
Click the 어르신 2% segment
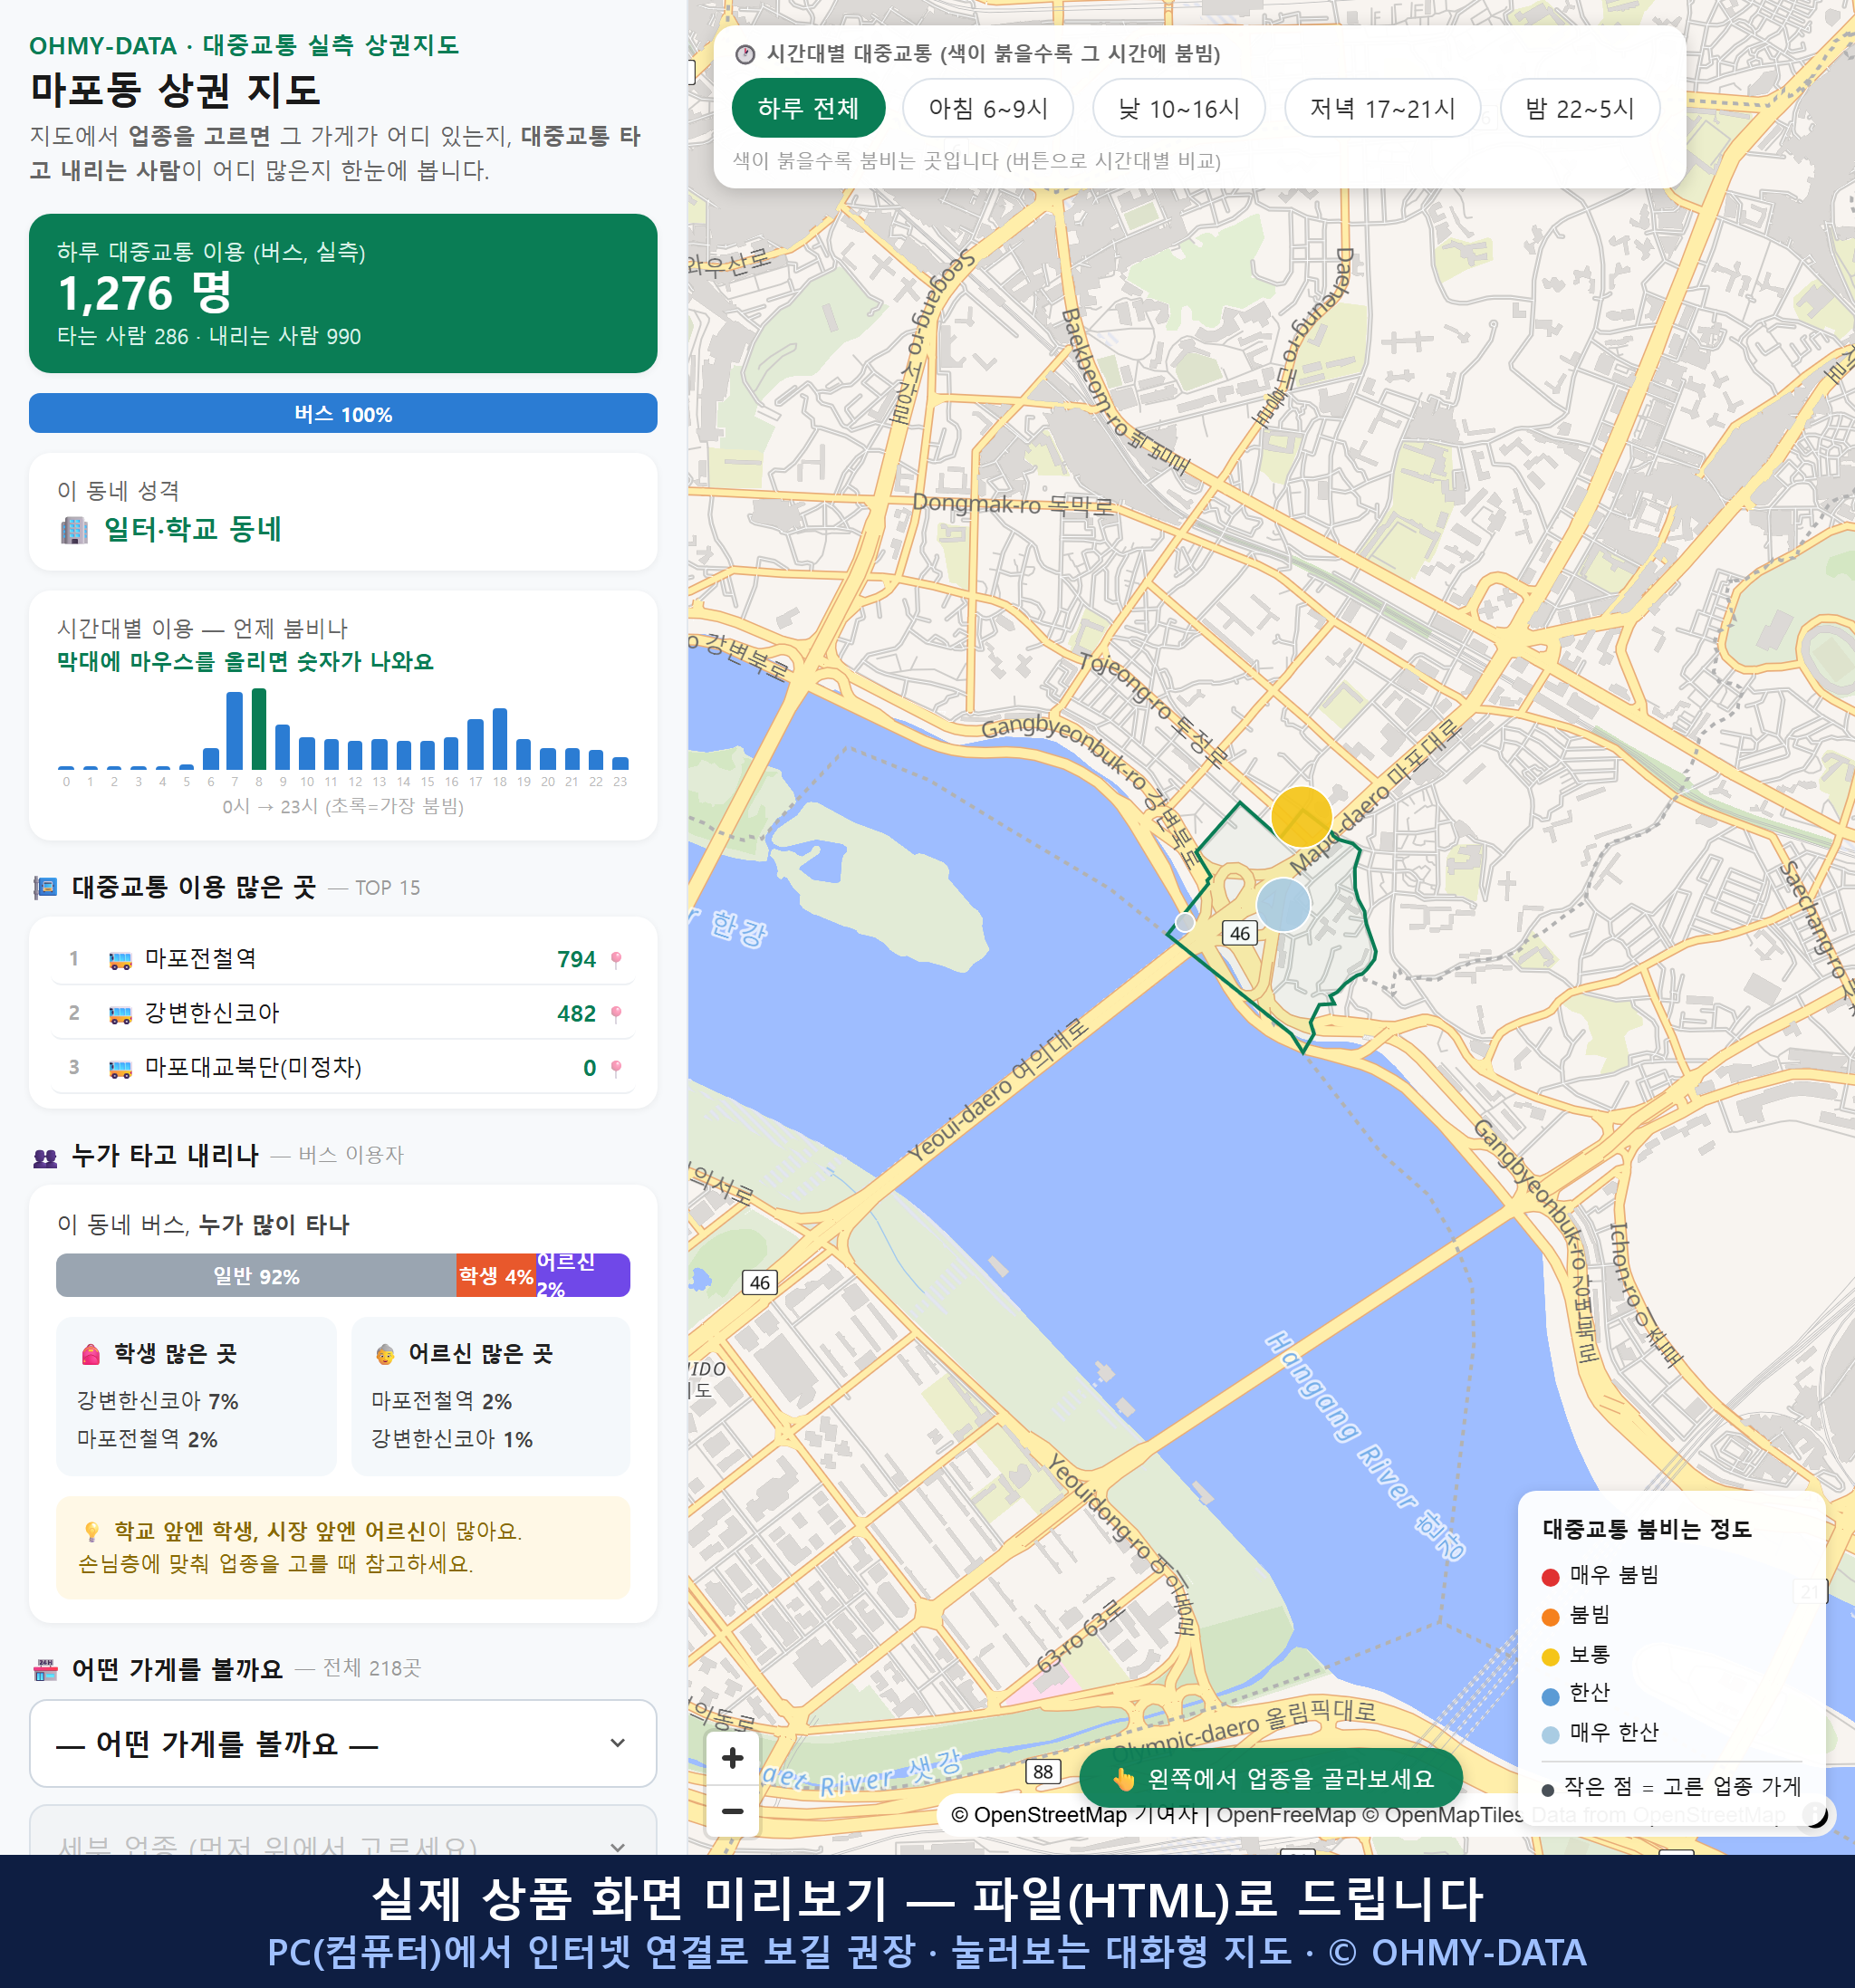(583, 1275)
